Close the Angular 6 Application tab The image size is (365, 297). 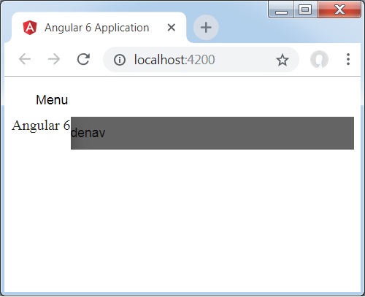[172, 28]
